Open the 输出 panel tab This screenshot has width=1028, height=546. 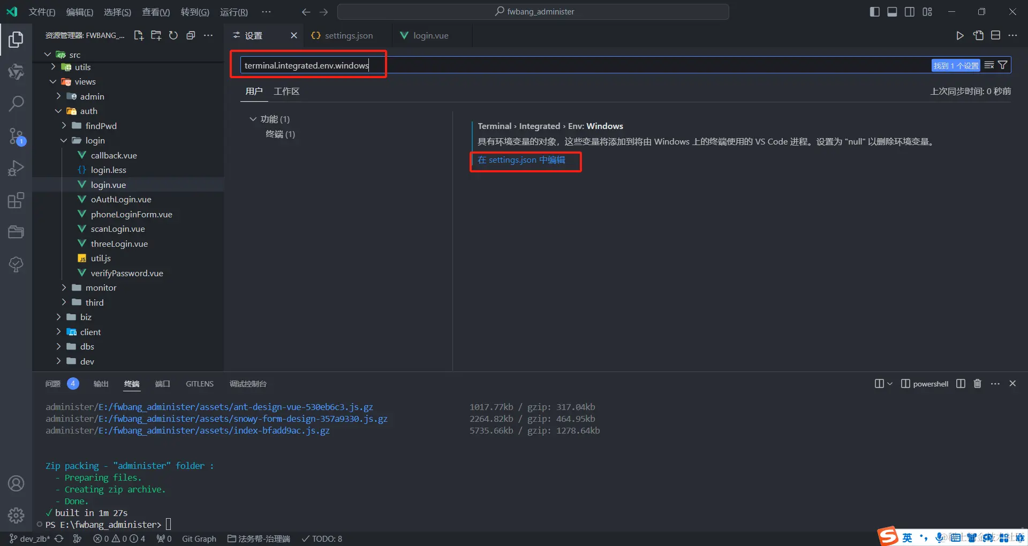coord(101,383)
